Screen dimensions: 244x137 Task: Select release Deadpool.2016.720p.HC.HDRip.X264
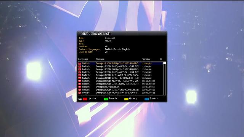click(117, 78)
